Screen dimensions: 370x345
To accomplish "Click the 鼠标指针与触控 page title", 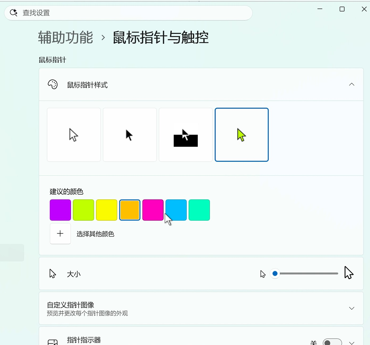I will point(161,37).
